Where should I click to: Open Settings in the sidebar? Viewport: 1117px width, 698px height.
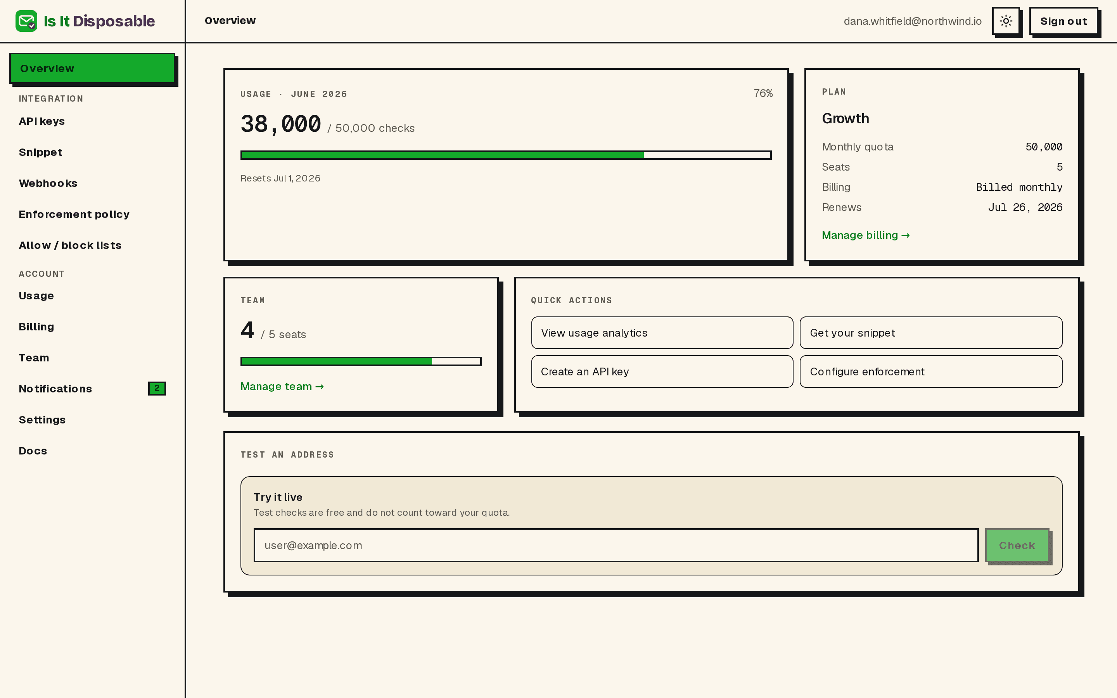point(92,420)
